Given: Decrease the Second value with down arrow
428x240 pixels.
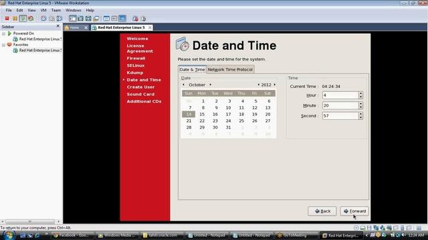Looking at the screenshot, I should pos(360,117).
